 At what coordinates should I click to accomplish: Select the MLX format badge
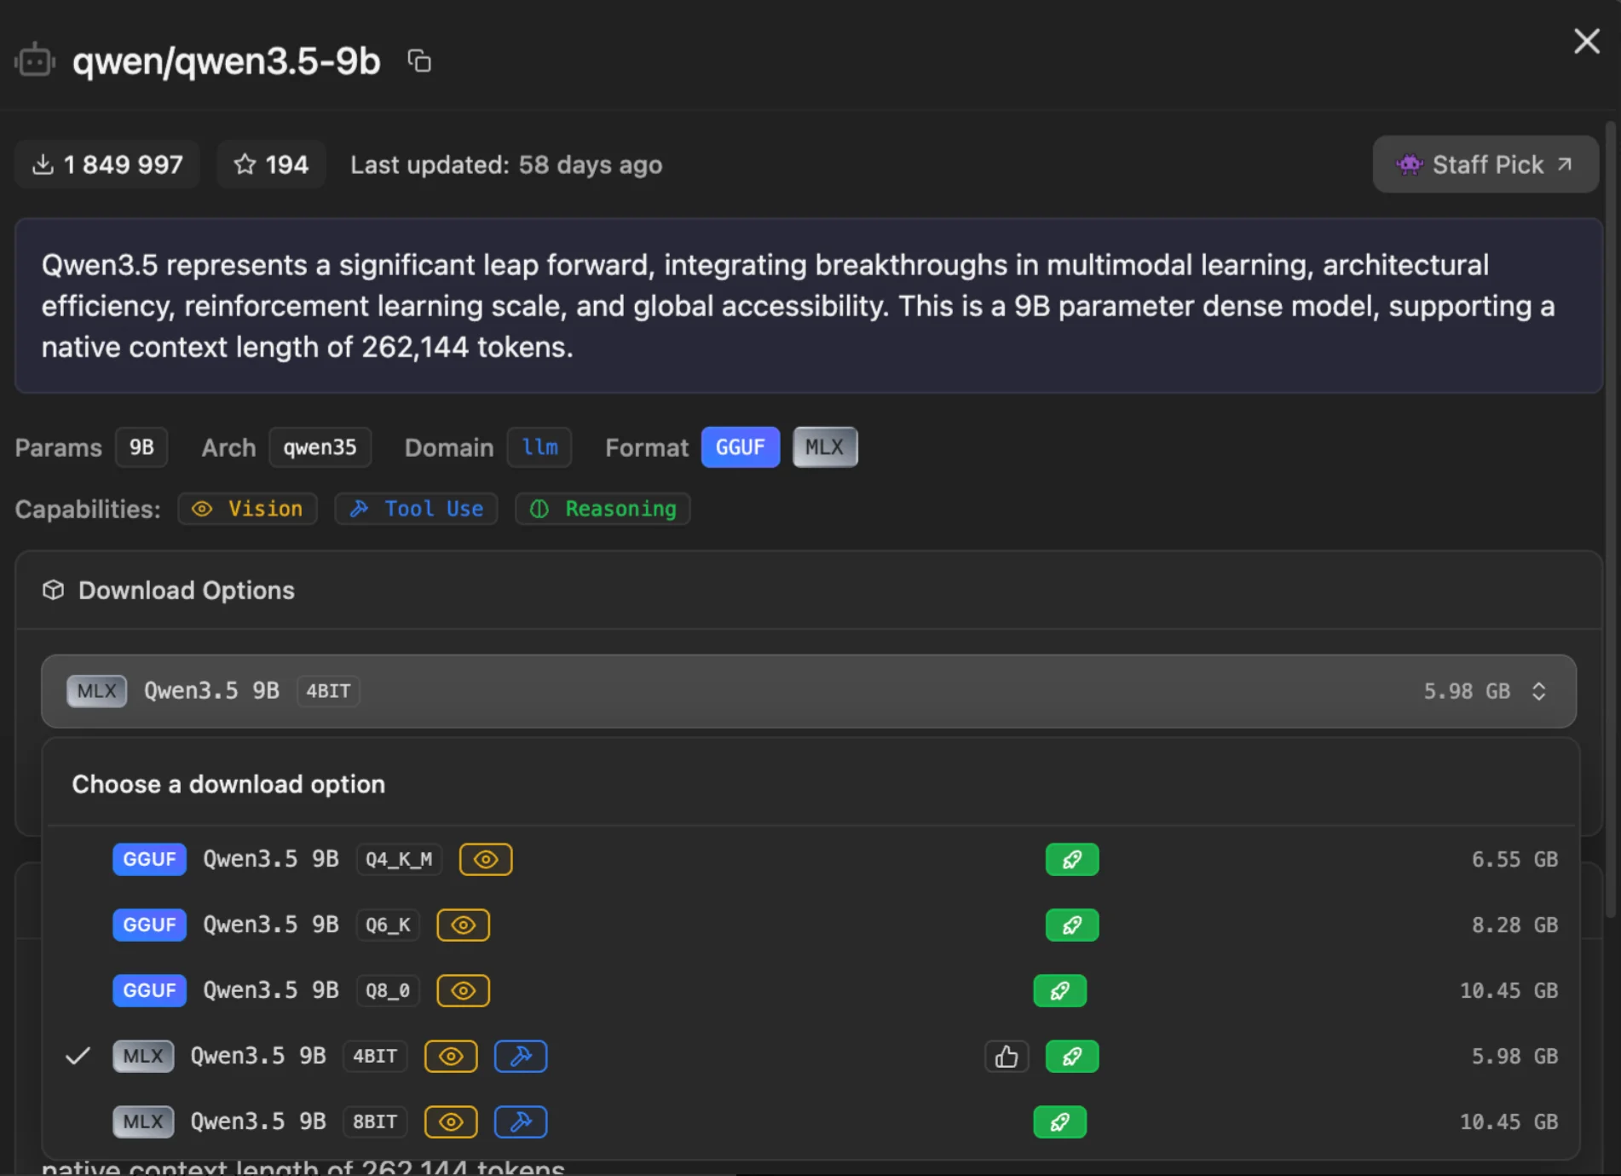pyautogui.click(x=824, y=447)
